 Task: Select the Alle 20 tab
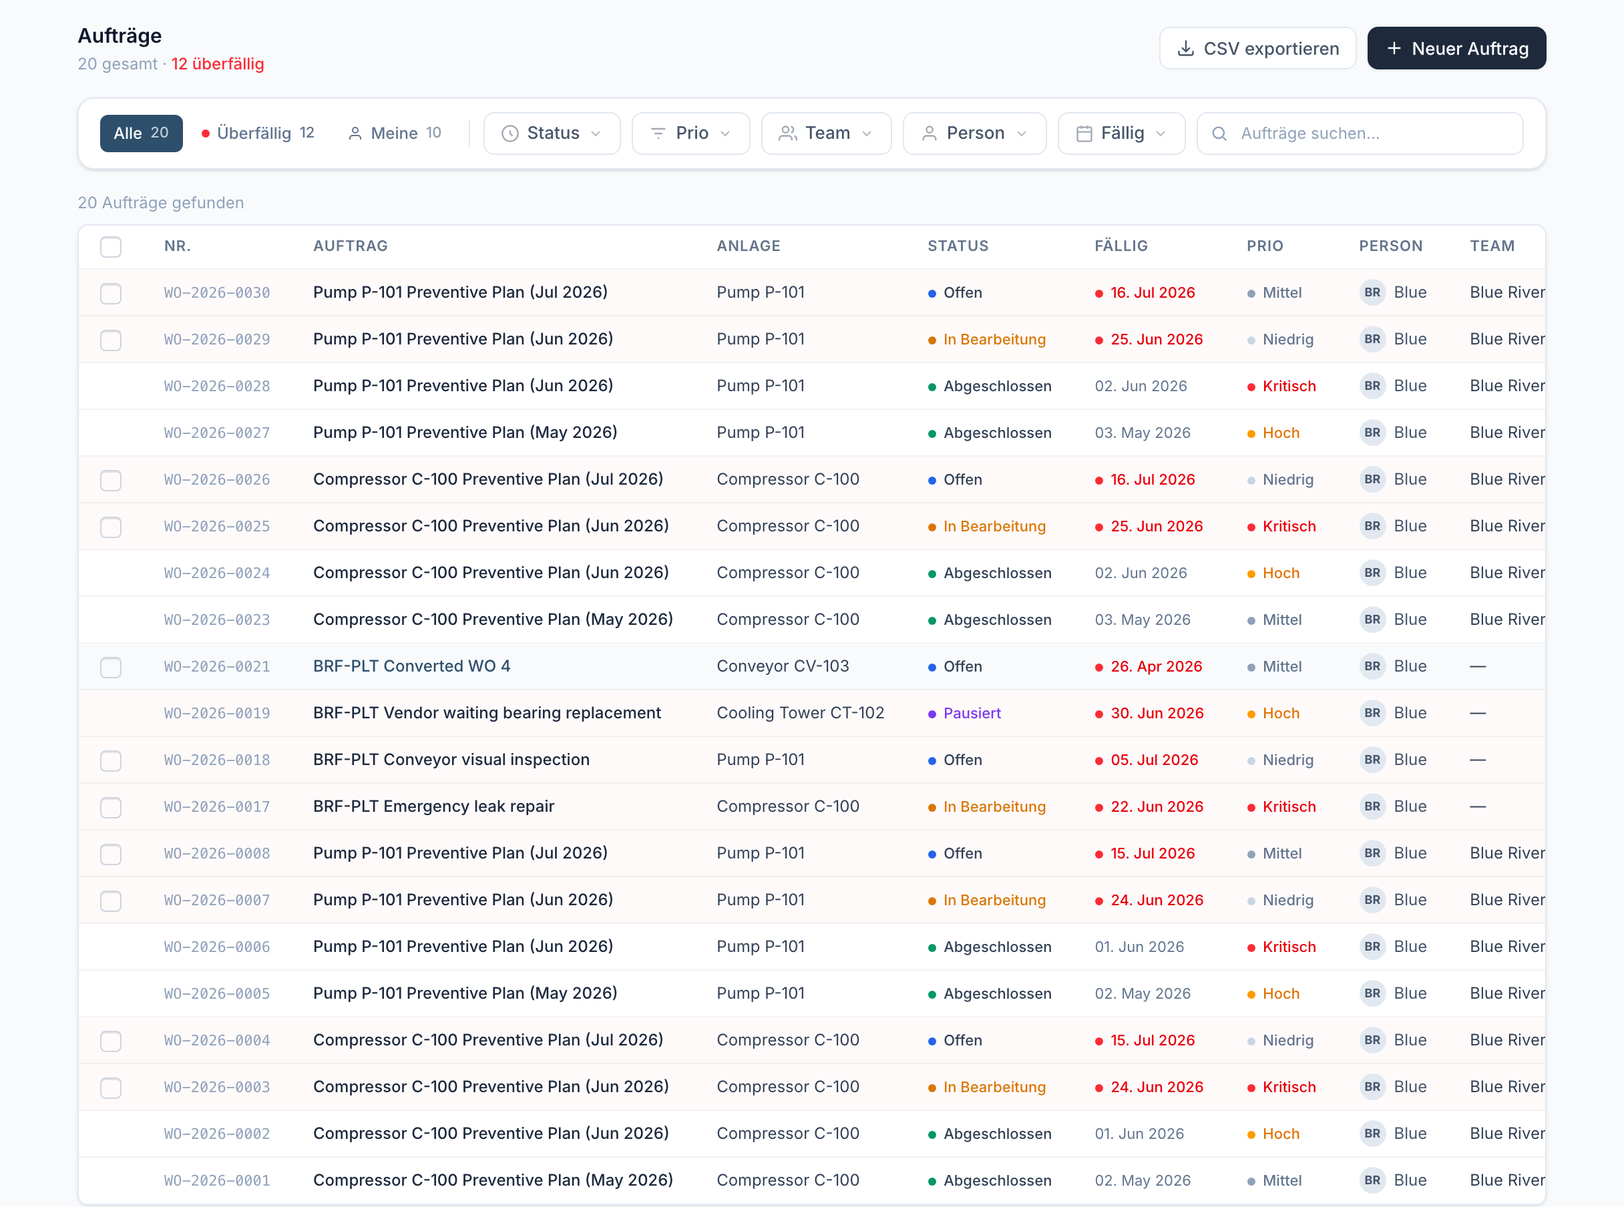(141, 133)
